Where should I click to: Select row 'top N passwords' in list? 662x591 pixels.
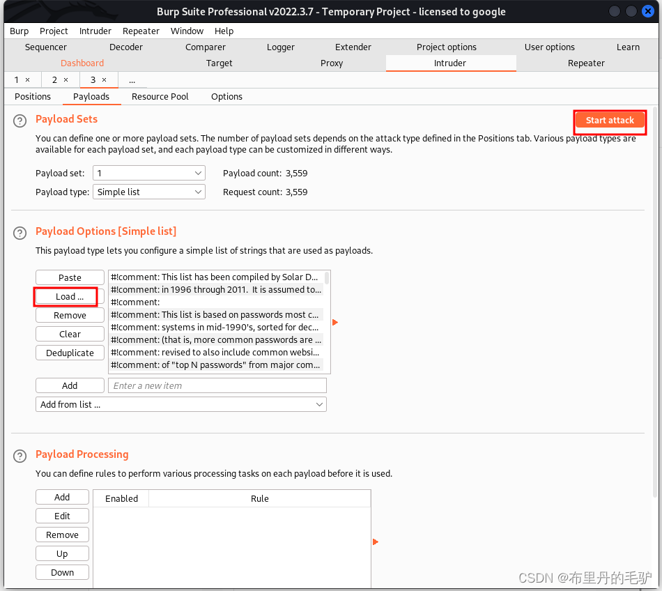(217, 364)
